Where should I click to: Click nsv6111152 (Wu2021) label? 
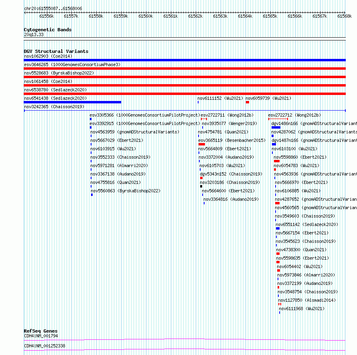220,98
